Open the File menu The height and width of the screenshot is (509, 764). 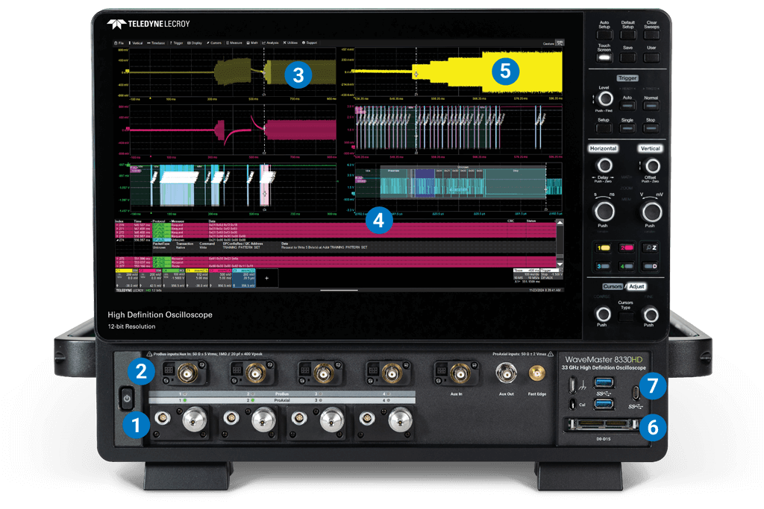[x=114, y=42]
